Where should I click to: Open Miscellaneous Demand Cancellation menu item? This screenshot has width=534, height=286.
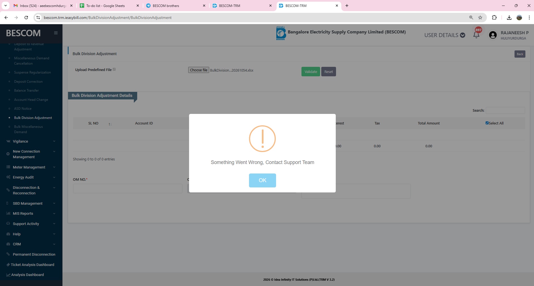click(x=32, y=61)
